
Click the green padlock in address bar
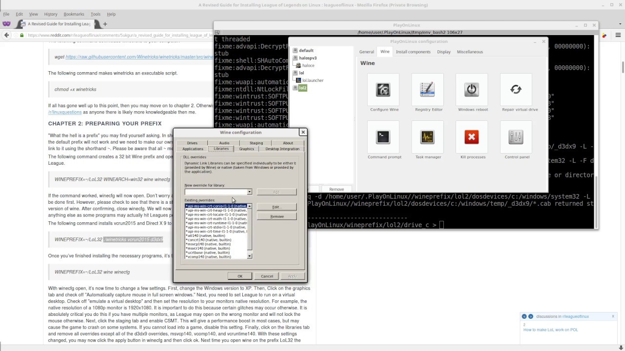click(22, 35)
